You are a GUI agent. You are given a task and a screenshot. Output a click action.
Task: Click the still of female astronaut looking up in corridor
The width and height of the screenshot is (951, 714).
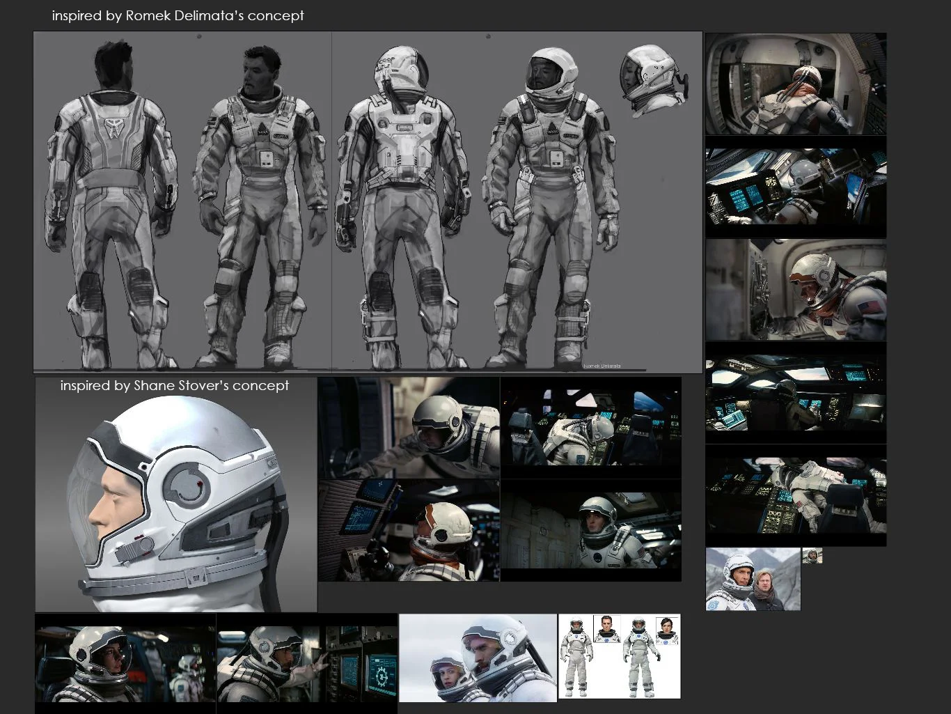tap(590, 530)
